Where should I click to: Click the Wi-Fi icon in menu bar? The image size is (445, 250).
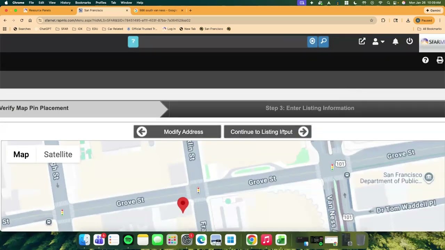380,3
